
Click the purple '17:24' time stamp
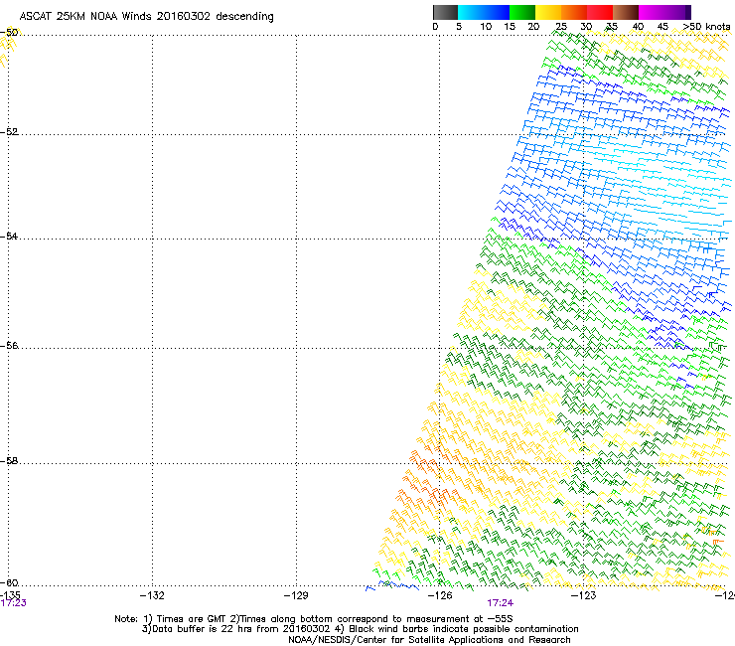coord(500,603)
